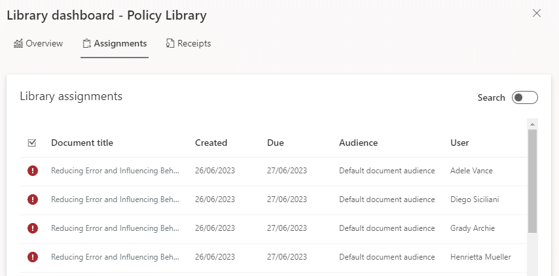Screen dimensions: 559x276
Task: Select the User column header
Action: [460, 143]
